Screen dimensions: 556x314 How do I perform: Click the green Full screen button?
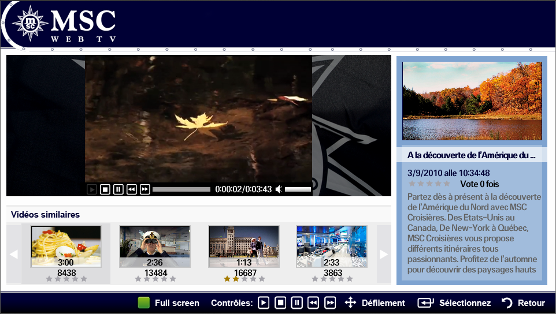(143, 302)
